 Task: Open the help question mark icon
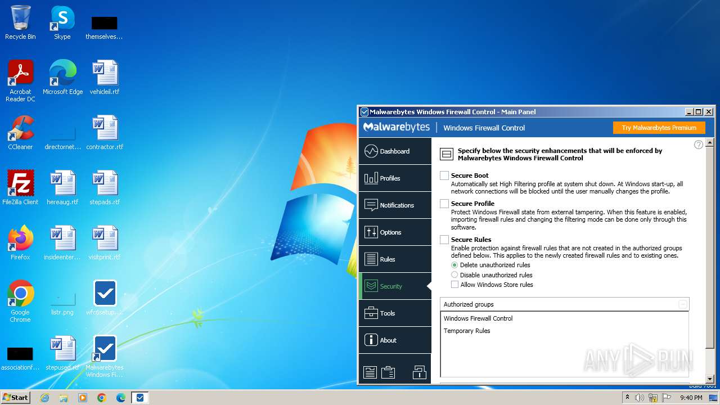pyautogui.click(x=699, y=145)
